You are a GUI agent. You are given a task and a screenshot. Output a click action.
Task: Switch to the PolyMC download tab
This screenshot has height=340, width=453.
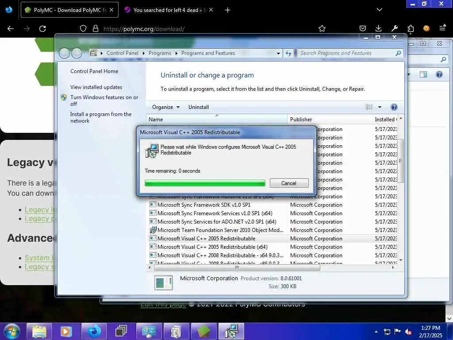click(x=69, y=10)
